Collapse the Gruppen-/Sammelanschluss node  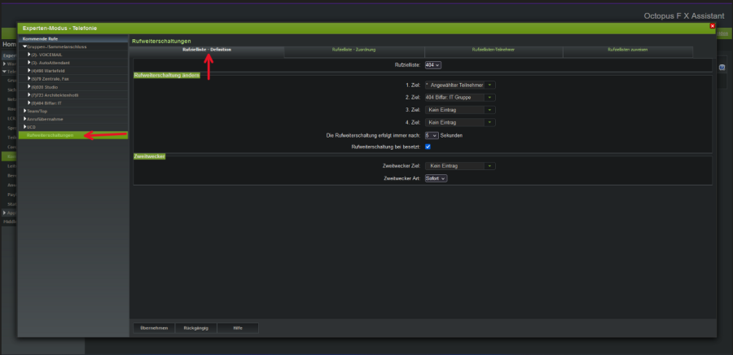tap(24, 47)
